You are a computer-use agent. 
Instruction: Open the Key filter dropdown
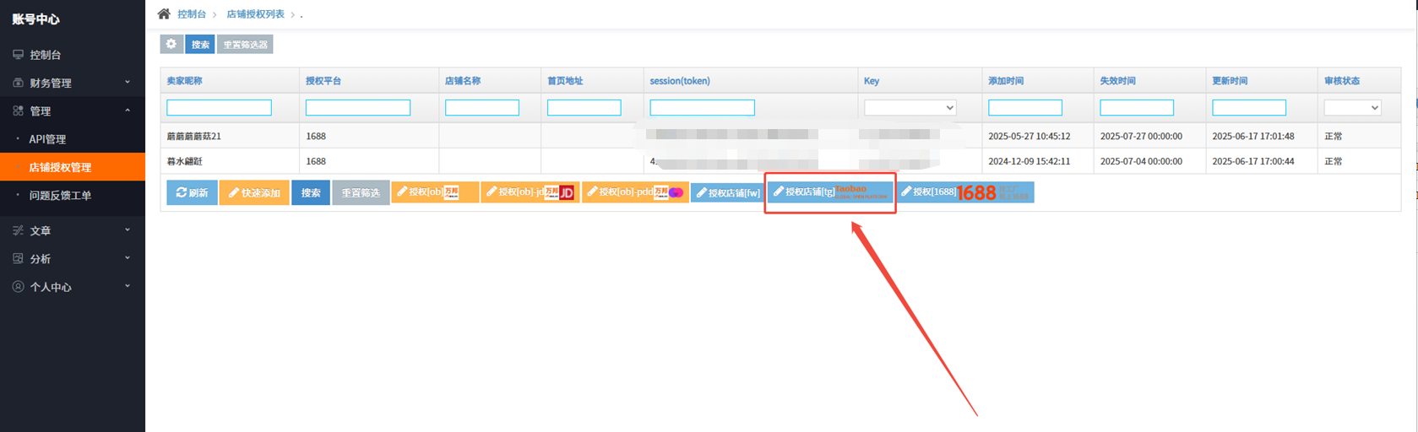(x=910, y=107)
